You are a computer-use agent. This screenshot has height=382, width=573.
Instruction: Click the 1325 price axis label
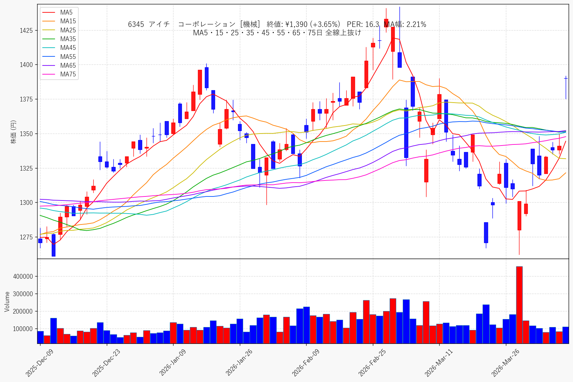tap(26, 168)
